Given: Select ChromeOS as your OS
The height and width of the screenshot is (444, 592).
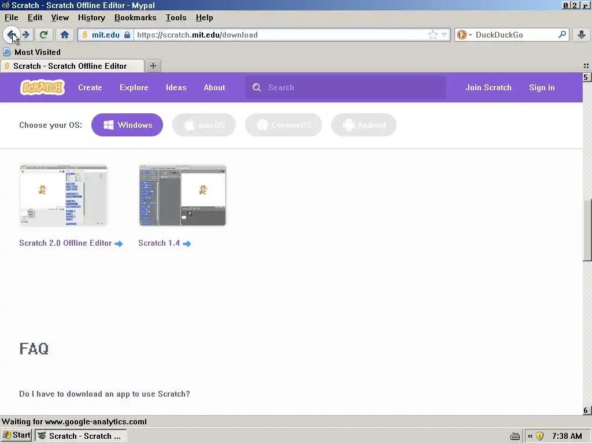Looking at the screenshot, I should (x=283, y=125).
